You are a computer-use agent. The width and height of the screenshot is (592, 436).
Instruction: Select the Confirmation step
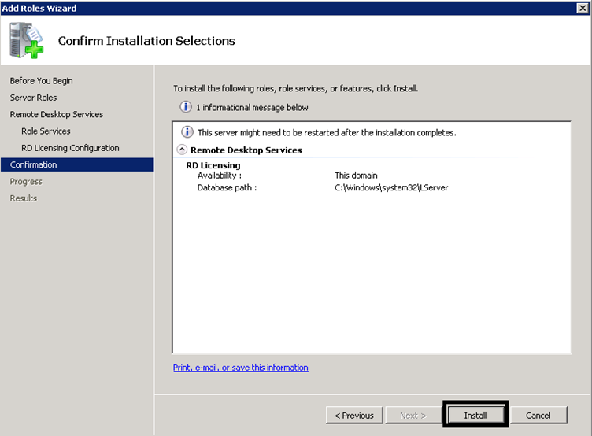(x=77, y=164)
